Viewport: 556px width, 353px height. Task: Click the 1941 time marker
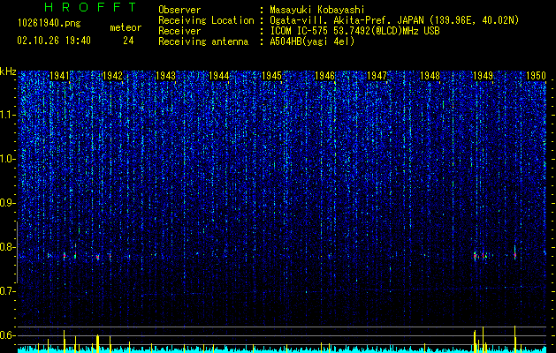(59, 75)
